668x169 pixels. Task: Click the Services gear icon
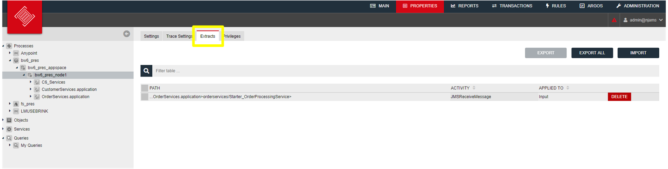[x=9, y=129]
